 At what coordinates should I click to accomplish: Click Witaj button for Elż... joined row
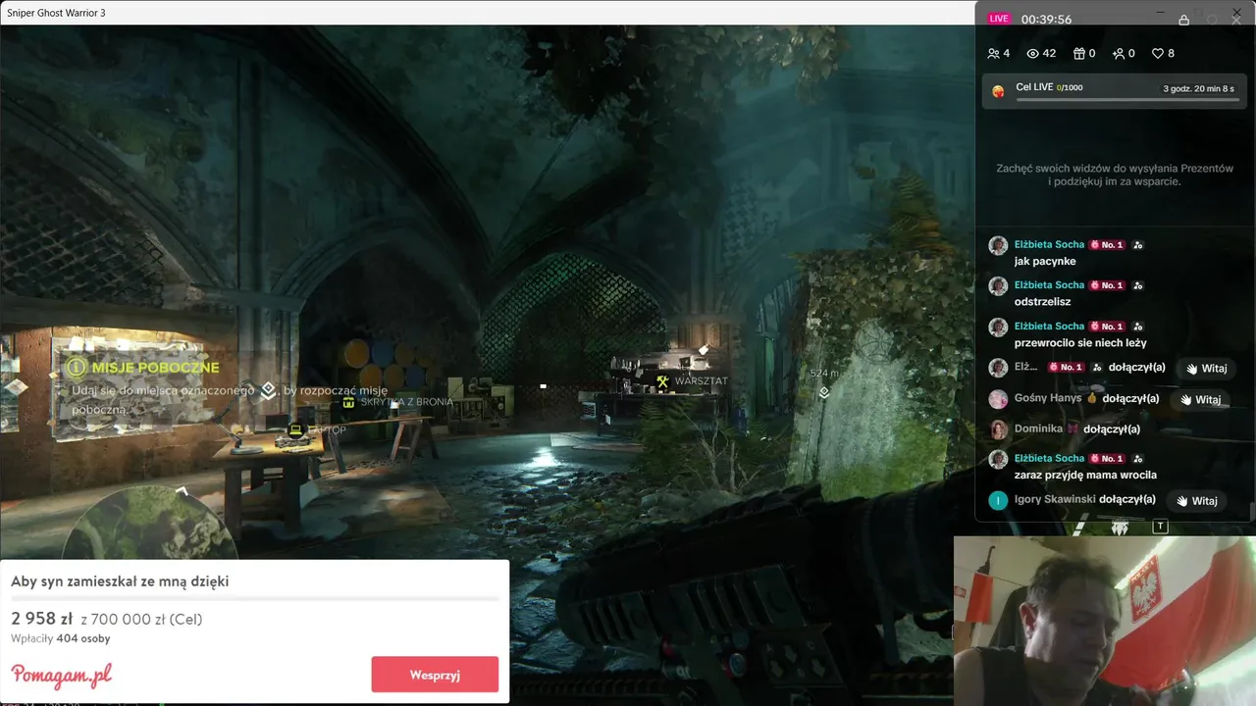click(x=1206, y=369)
